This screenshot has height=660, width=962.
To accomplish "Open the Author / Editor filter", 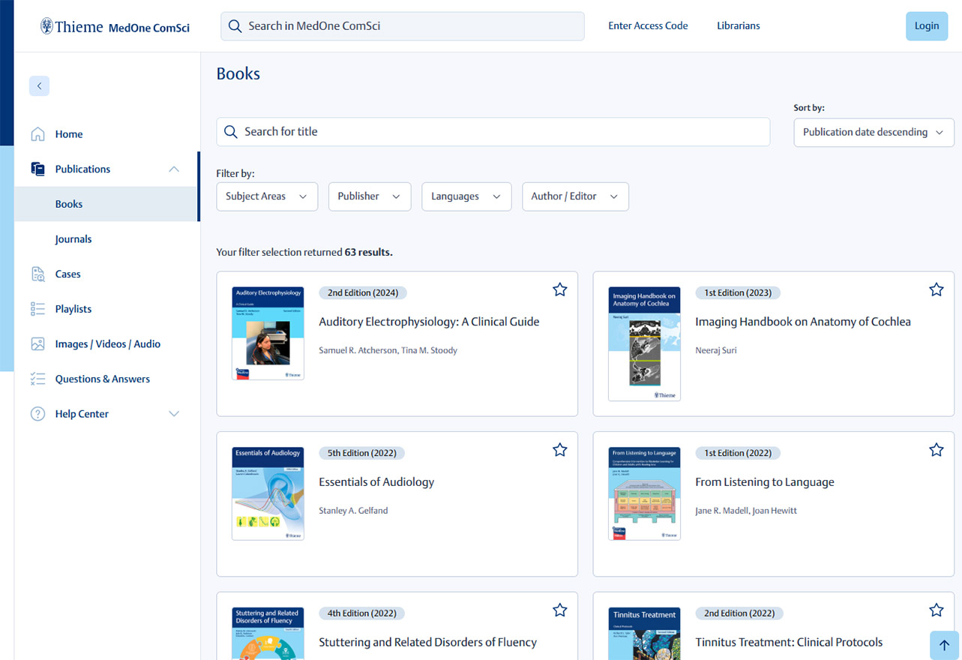I will (575, 196).
